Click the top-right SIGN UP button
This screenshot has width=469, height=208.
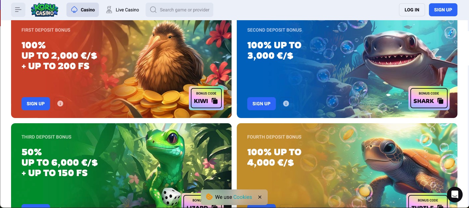point(443,10)
